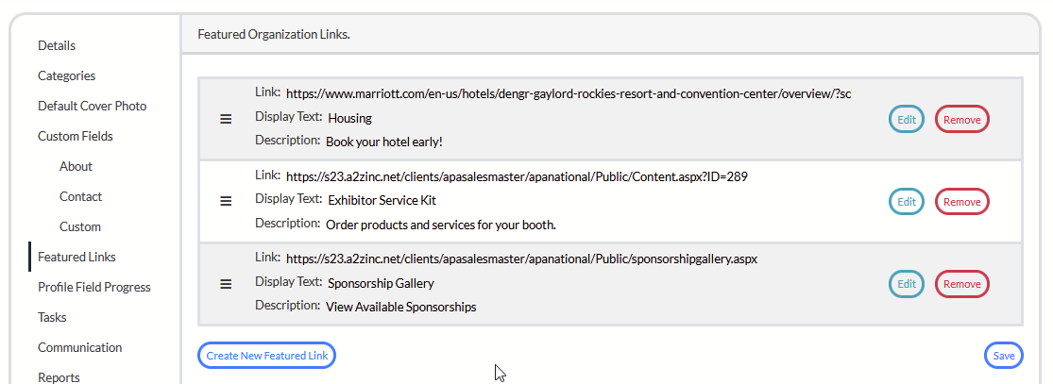The image size is (1053, 384).
Task: Select the Contact sub-item
Action: pos(80,196)
